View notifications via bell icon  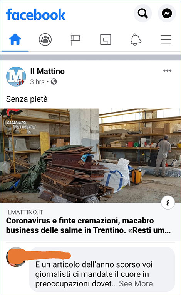click(136, 39)
